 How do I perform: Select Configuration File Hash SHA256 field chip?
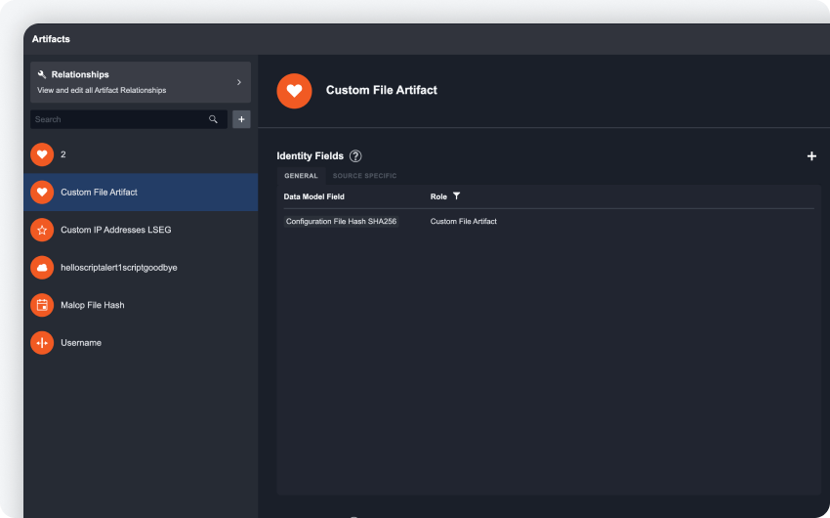342,222
